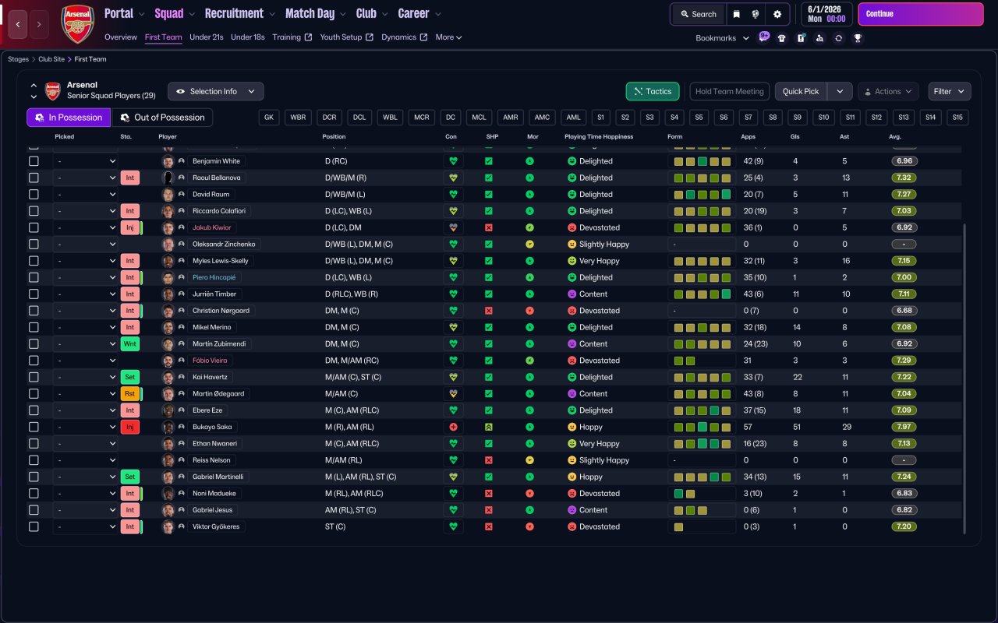
Task: Open the shirt icon shortcut
Action: (782, 38)
